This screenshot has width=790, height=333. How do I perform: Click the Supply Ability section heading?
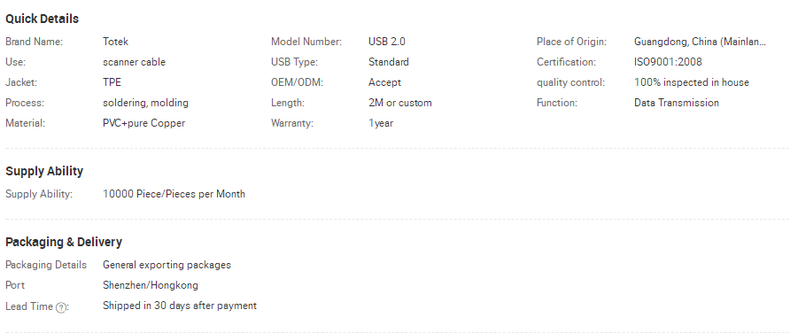coord(44,171)
